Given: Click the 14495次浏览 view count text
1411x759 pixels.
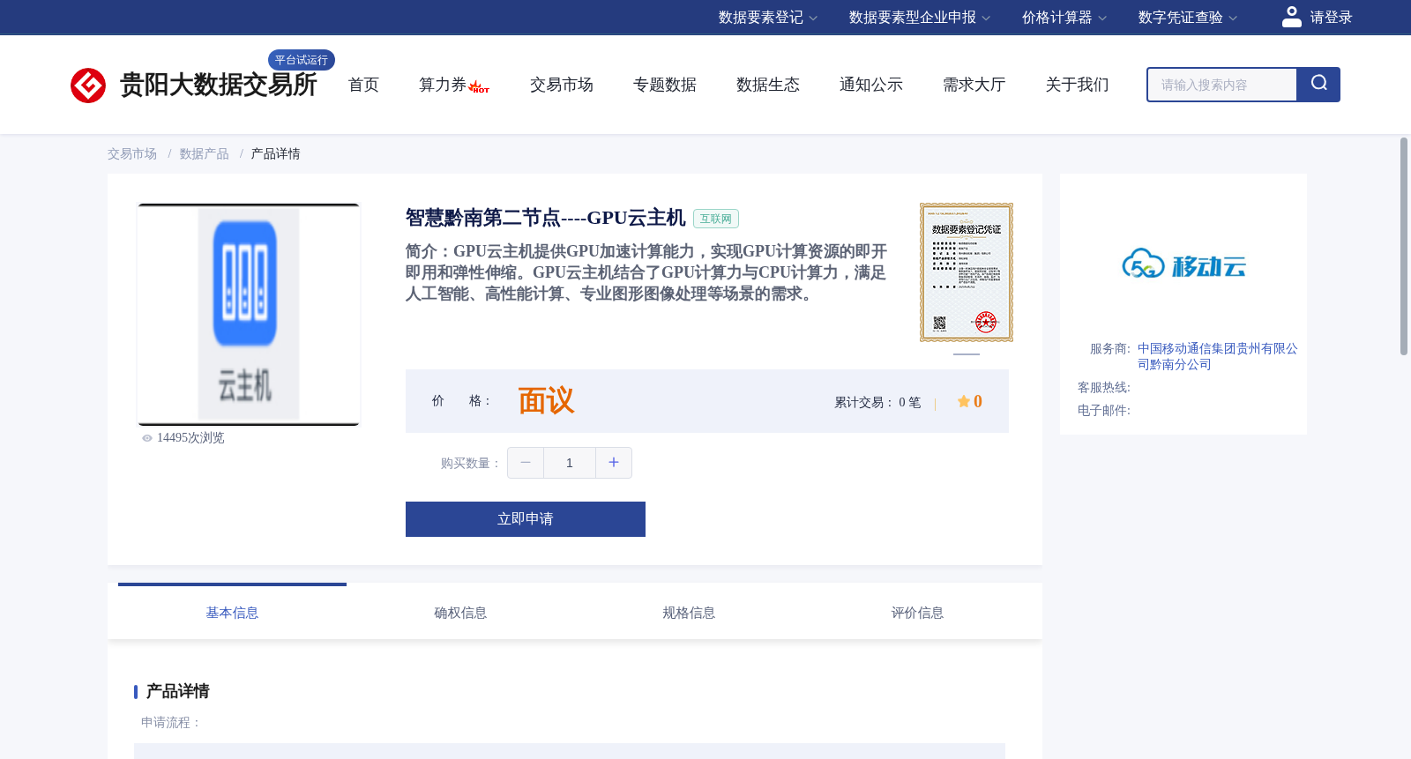Looking at the screenshot, I should click(x=190, y=438).
